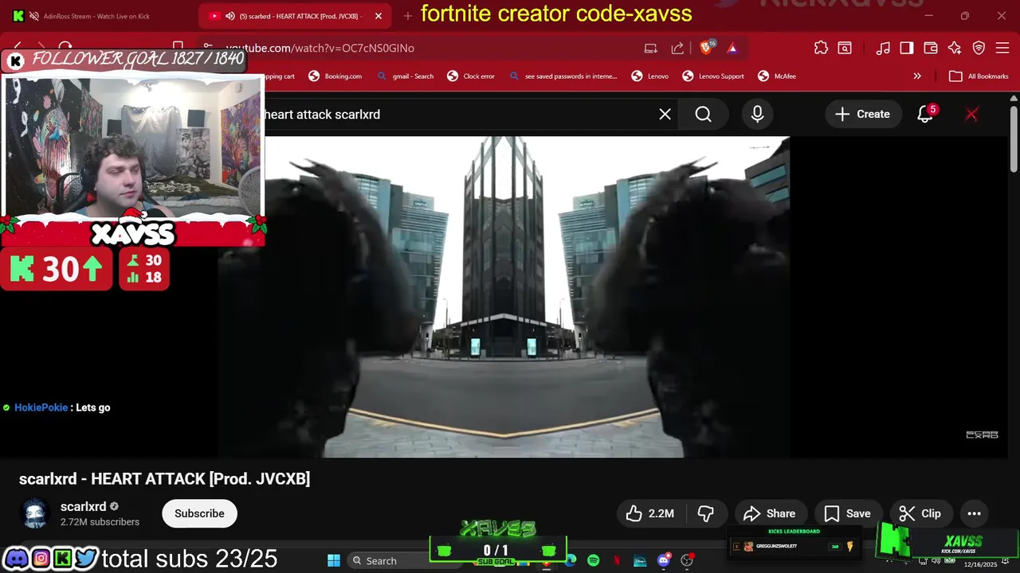Open the YouTube Create menu
Screen dimensions: 1020x573
click(x=862, y=115)
